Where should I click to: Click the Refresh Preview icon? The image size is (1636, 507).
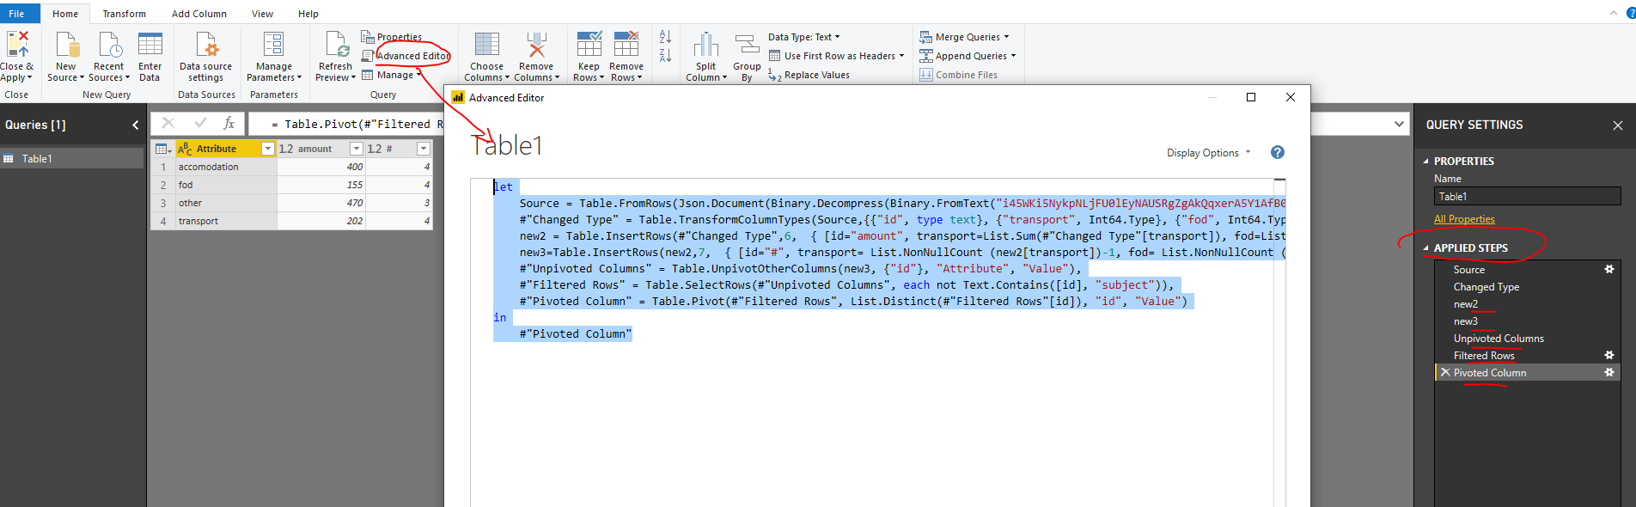pyautogui.click(x=336, y=45)
